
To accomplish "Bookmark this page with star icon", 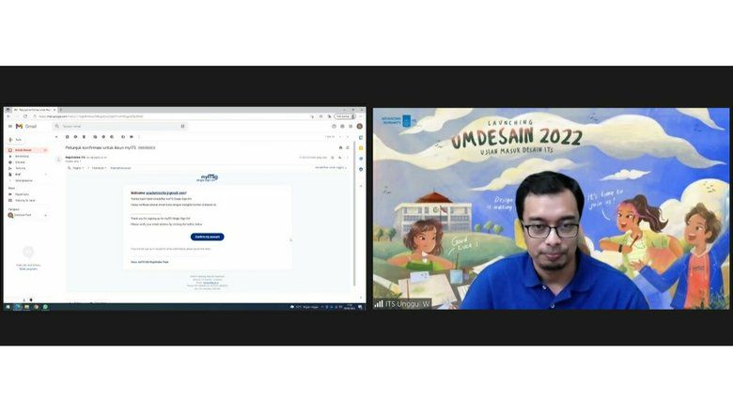I will [320, 116].
